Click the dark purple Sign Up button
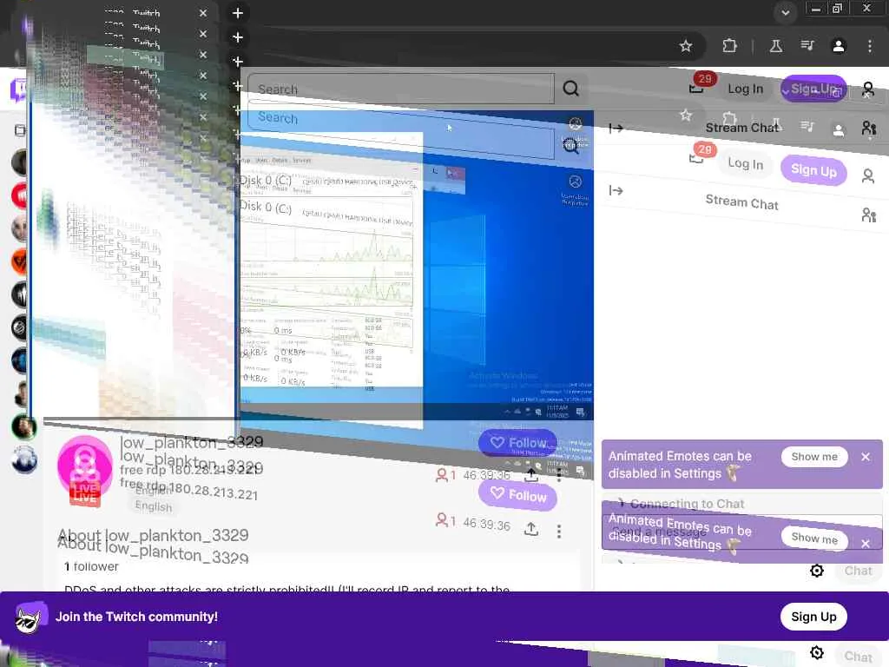This screenshot has width=889, height=667. 813,89
